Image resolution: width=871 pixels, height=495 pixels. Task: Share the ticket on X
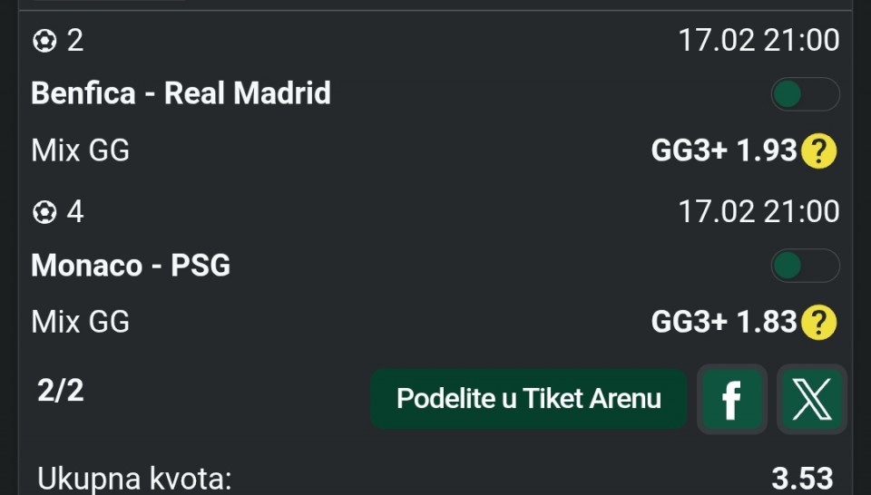(812, 399)
